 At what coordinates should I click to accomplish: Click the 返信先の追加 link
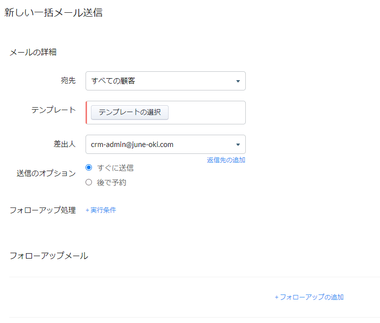[x=226, y=160]
